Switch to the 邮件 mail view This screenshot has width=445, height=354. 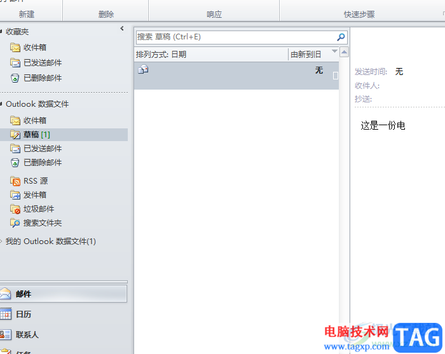tap(63, 294)
